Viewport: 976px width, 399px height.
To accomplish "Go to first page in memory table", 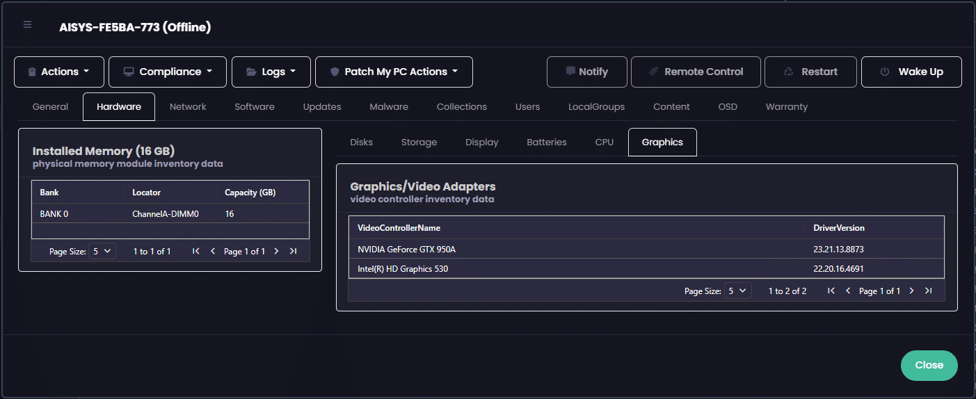I will click(x=196, y=251).
